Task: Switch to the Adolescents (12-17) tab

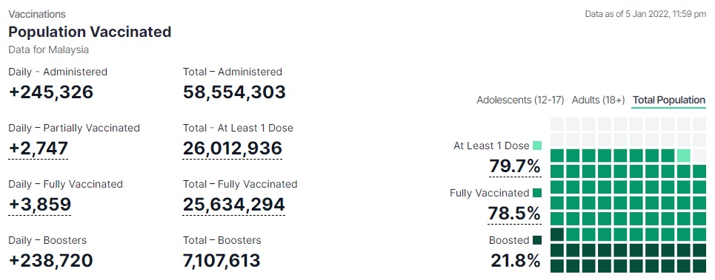Action: pyautogui.click(x=520, y=100)
